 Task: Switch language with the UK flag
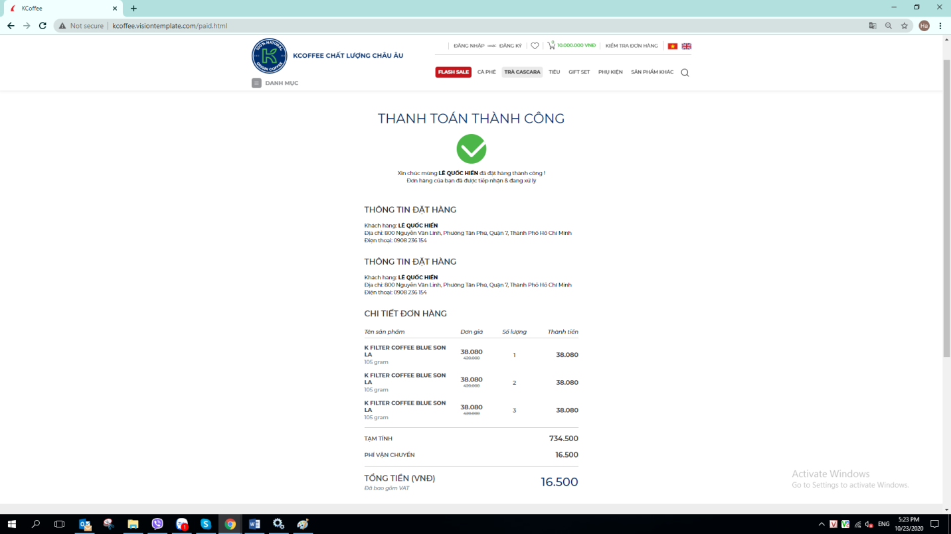(687, 46)
